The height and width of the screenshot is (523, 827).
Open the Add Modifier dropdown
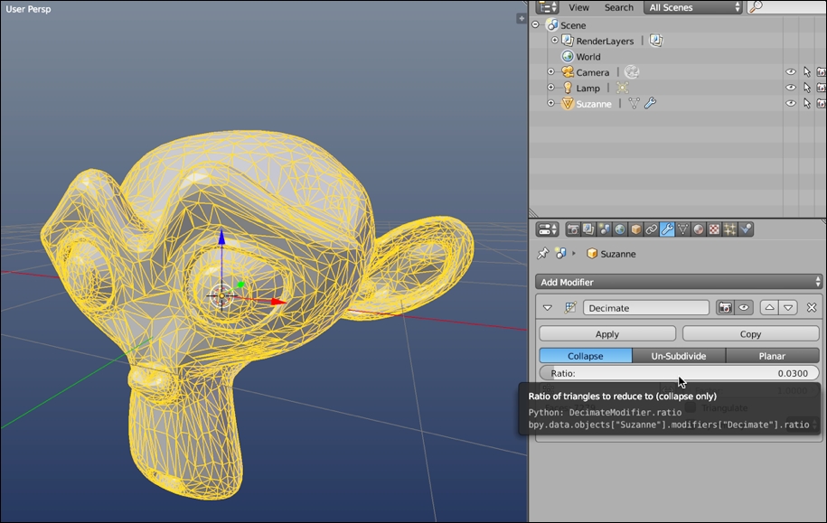coord(679,282)
